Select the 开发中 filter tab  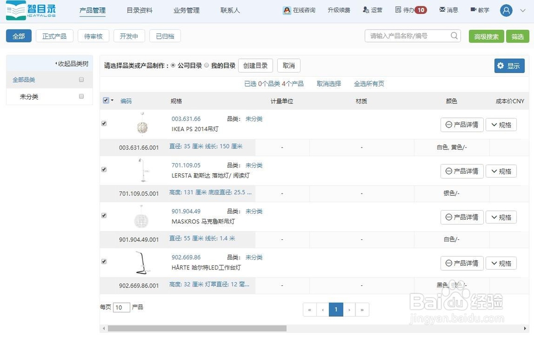[129, 36]
